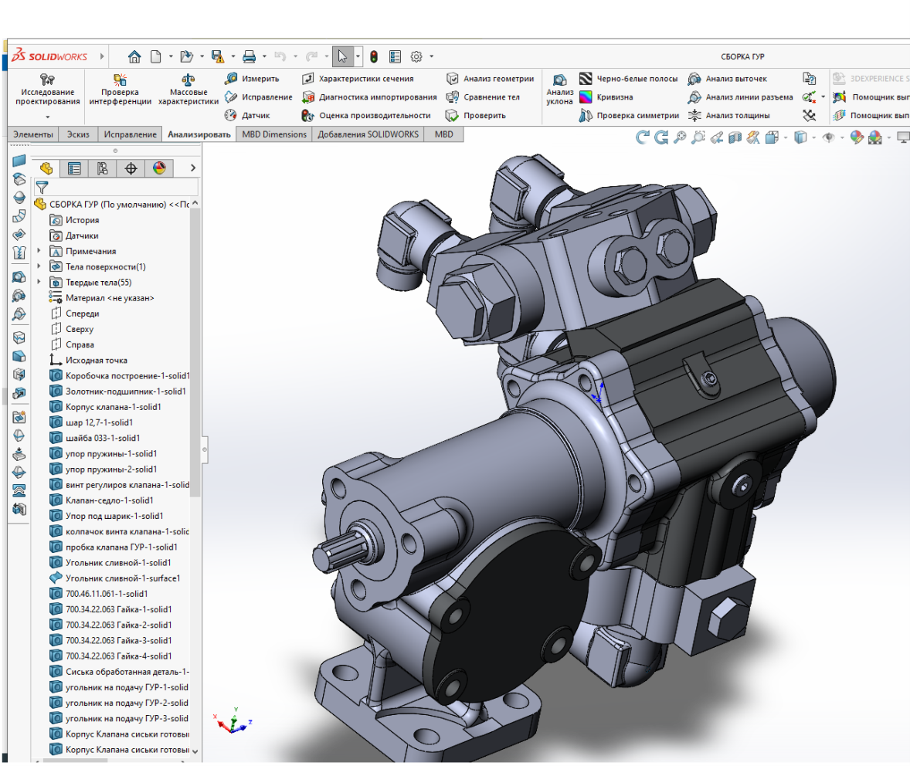Click the Home icon in top toolbar
Viewport: 910px width, 766px height.
[x=134, y=56]
